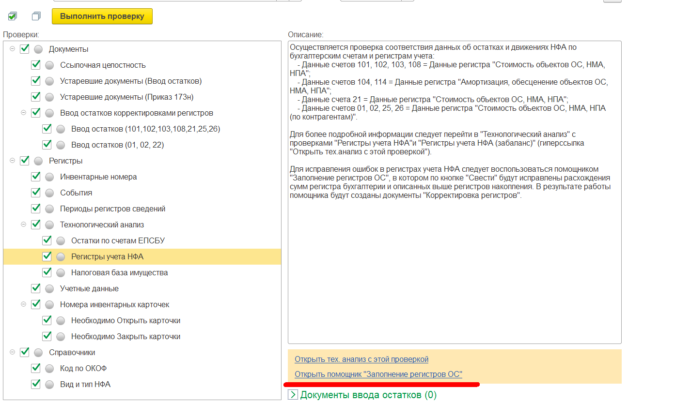
Task: Toggle the Ввод остатков (101,102,103,108,21,25,26) checkbox
Action: point(47,129)
